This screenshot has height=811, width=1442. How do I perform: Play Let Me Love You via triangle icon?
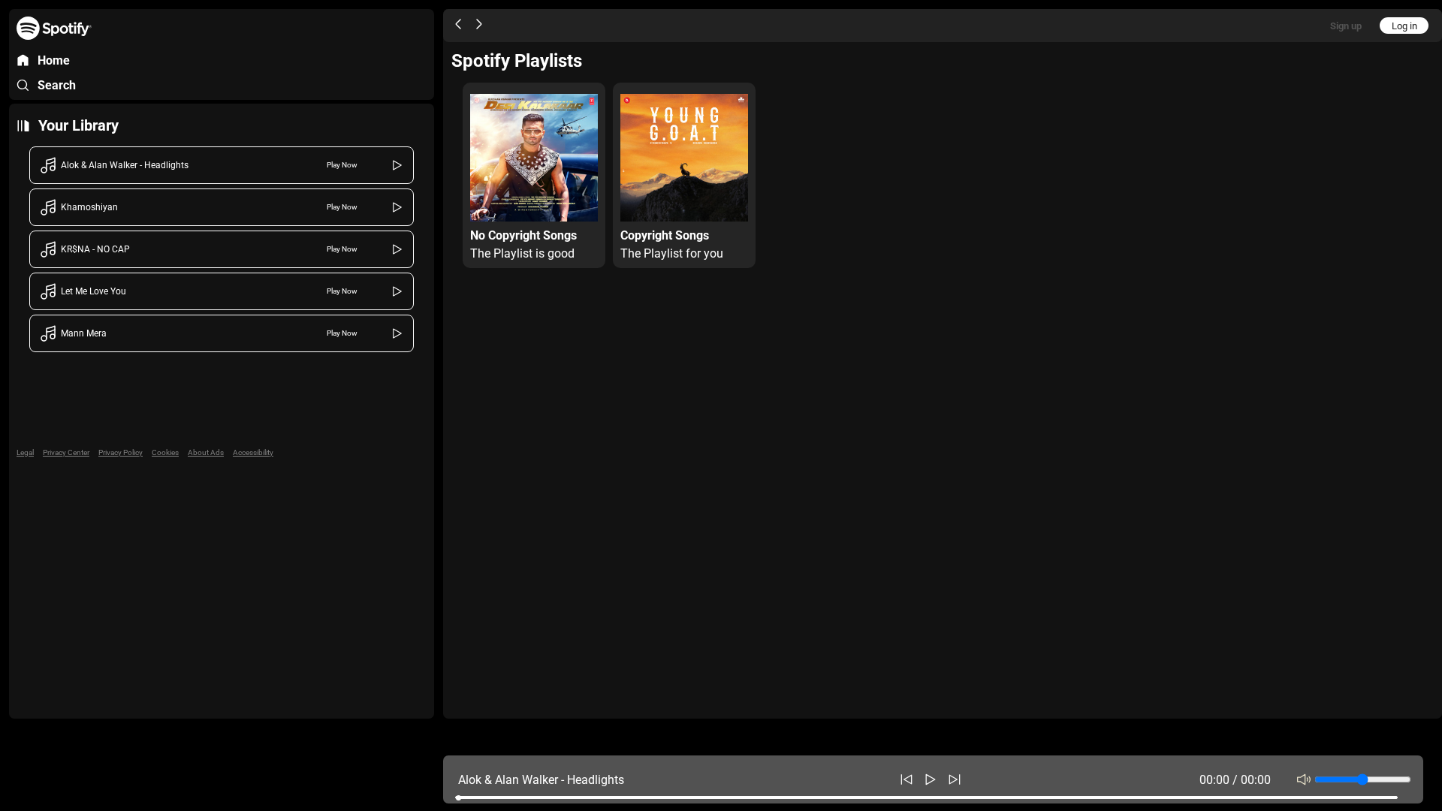[x=397, y=291]
